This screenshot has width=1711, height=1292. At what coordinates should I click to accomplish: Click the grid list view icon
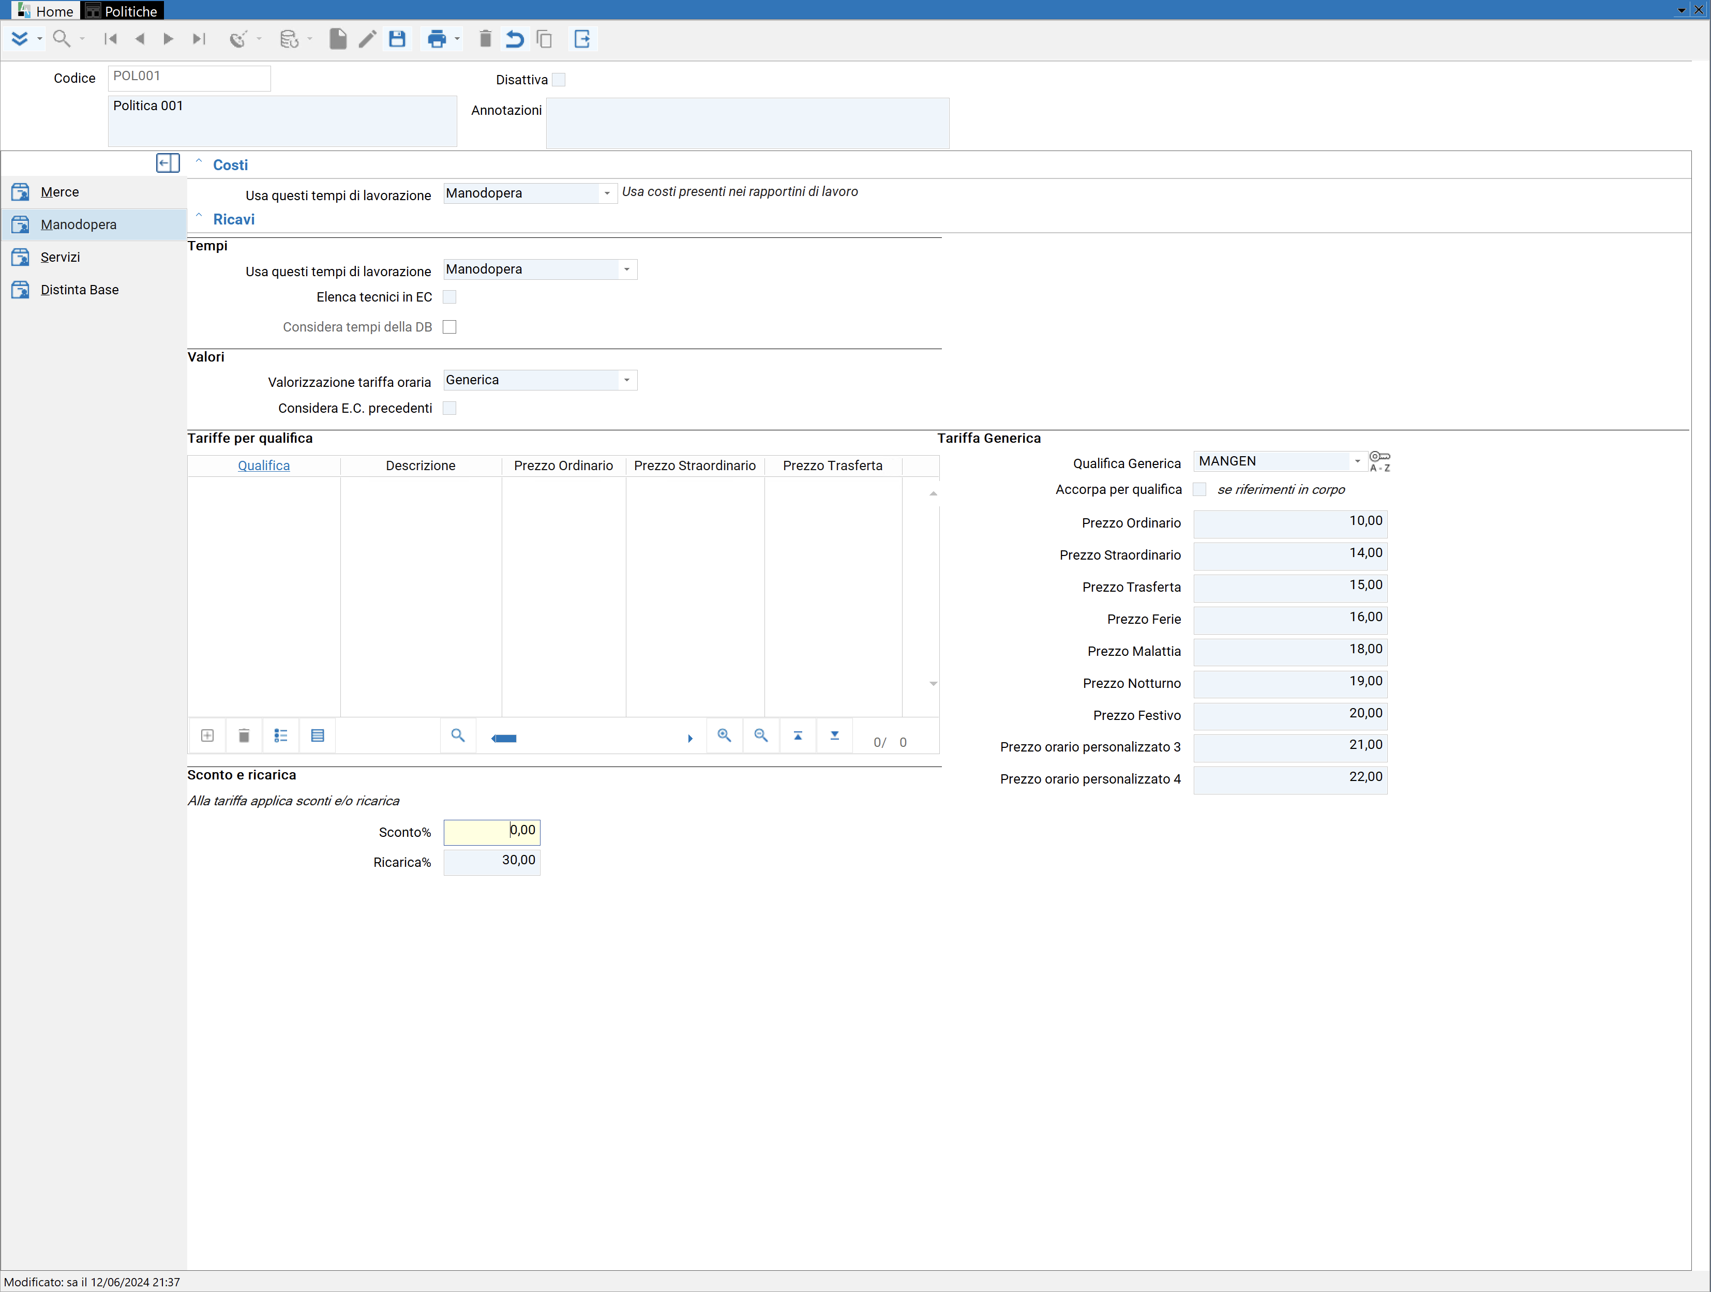(x=281, y=736)
